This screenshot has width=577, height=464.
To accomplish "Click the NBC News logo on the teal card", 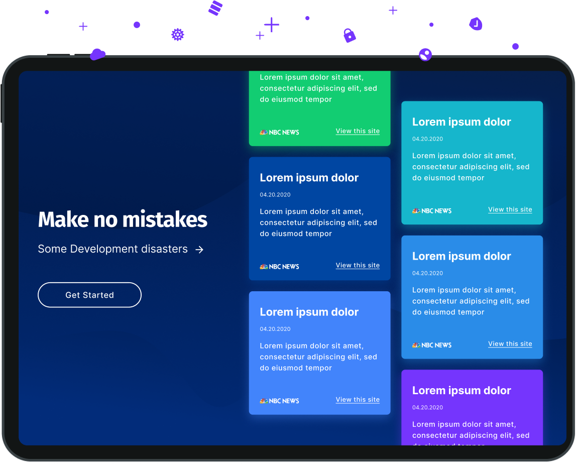I will 432,211.
